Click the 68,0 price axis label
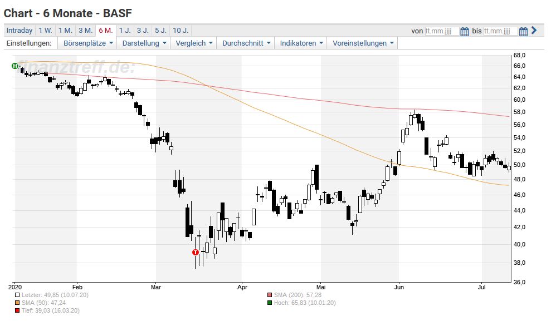551x321 pixels. coord(519,55)
